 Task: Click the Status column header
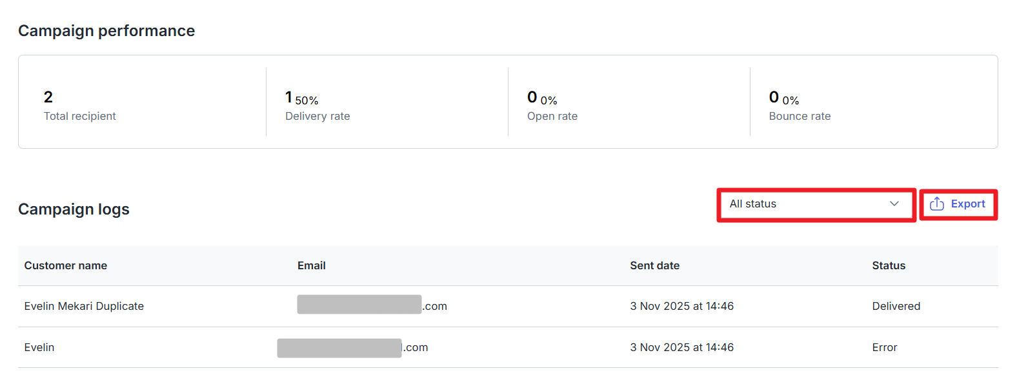pos(888,265)
